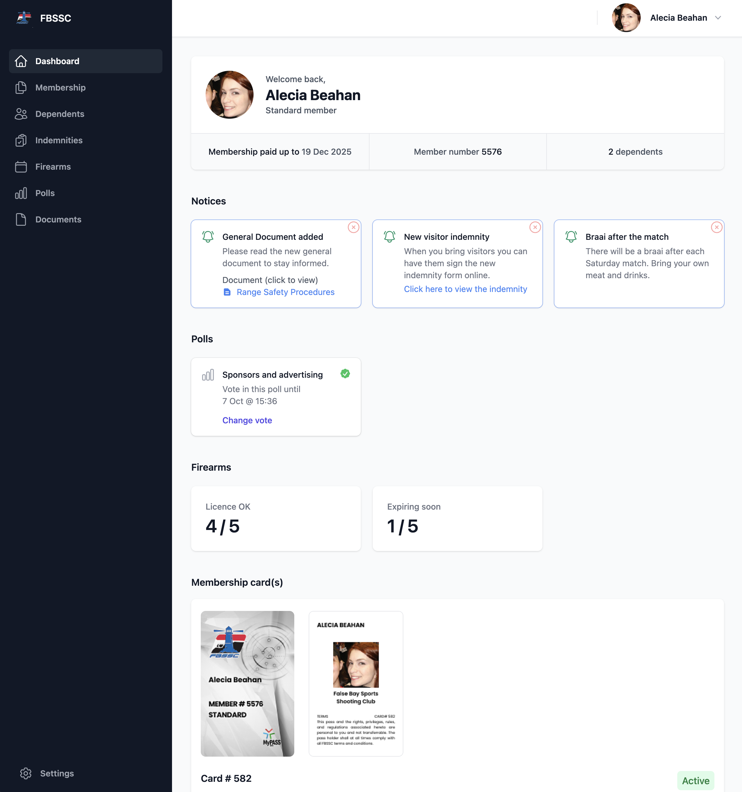This screenshot has width=742, height=792.
Task: Click here to view the indemnity link
Action: pyautogui.click(x=465, y=289)
